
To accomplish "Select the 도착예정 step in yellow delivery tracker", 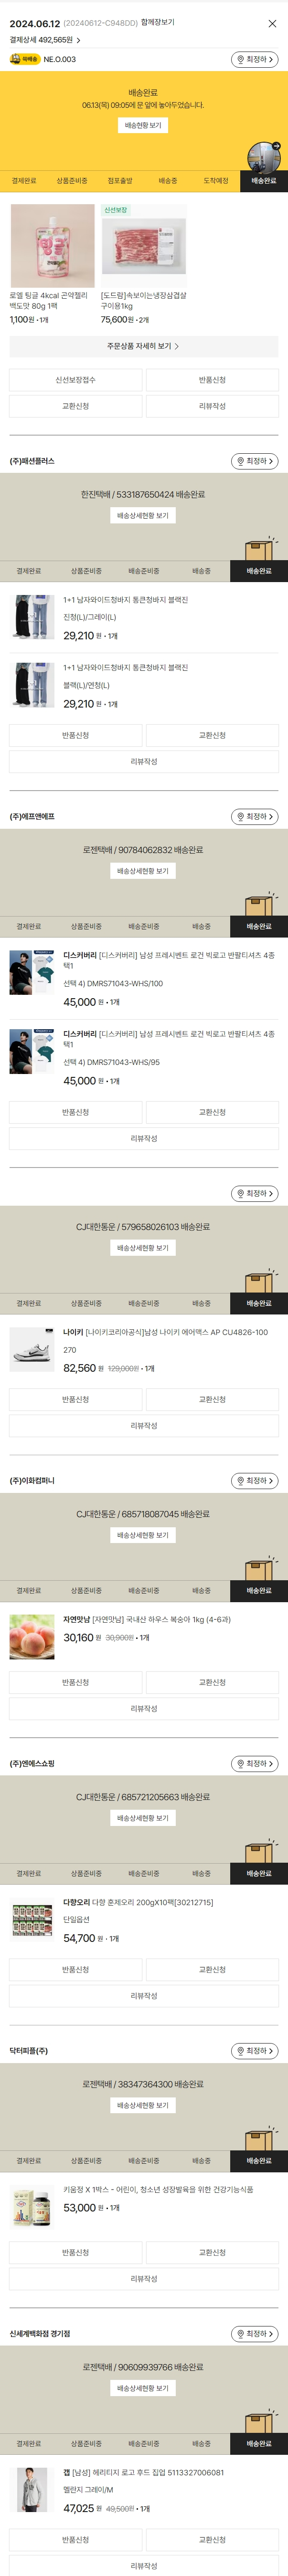I will pos(216,181).
